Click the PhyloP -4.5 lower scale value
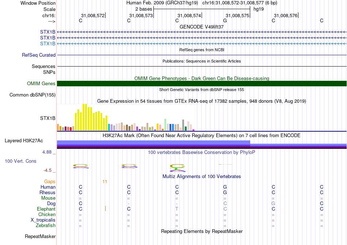The image size is (347, 245). pyautogui.click(x=47, y=170)
